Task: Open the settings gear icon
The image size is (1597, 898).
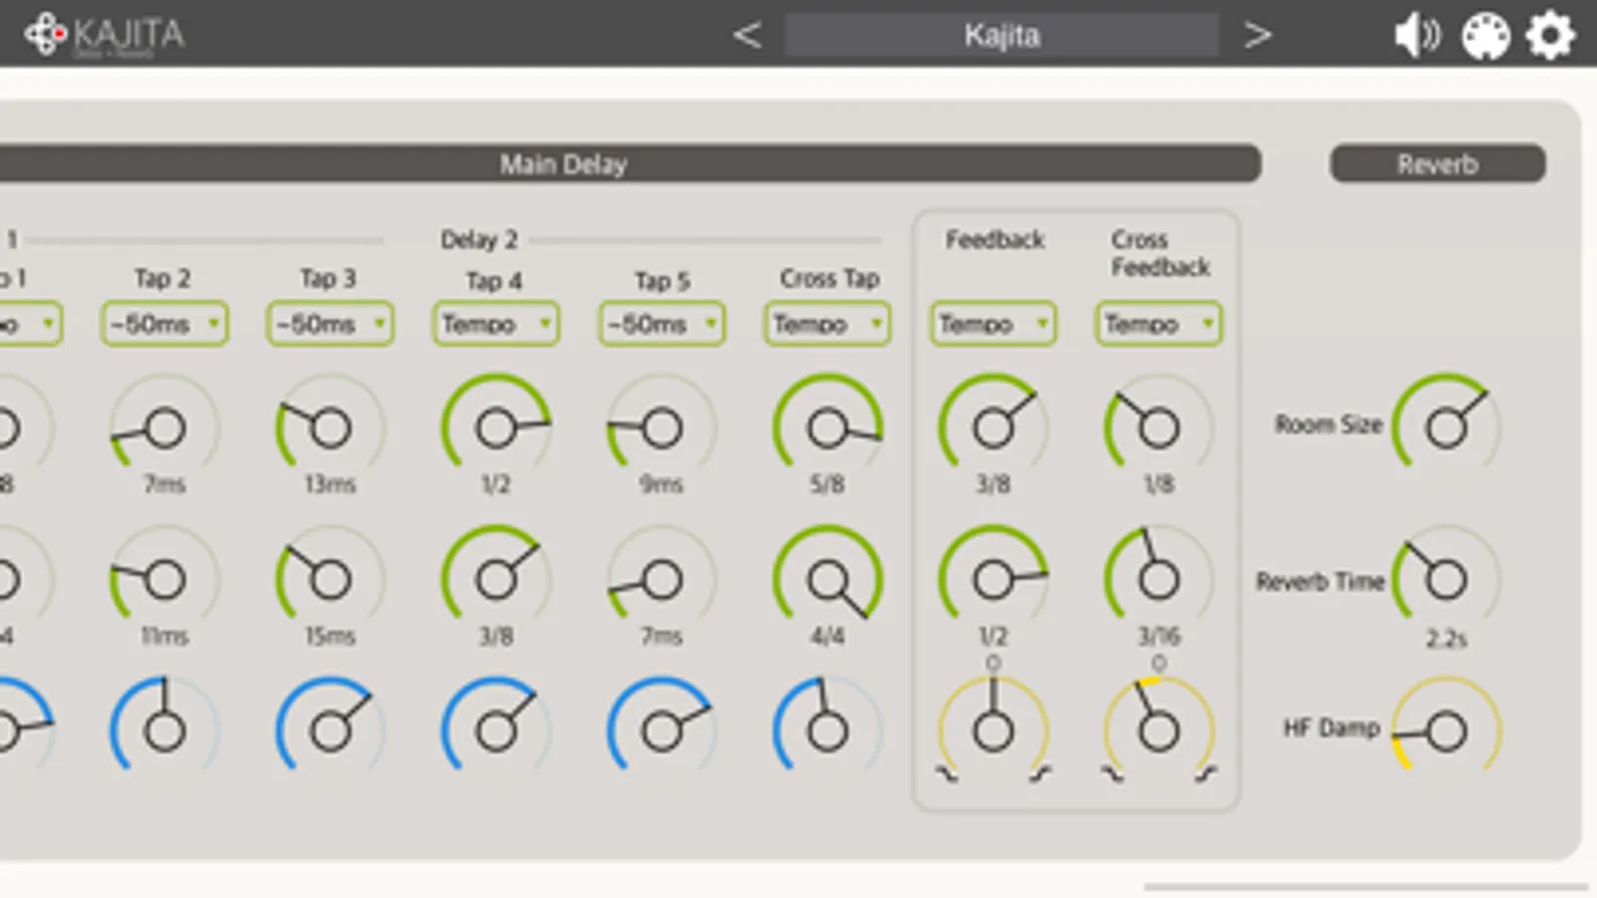Action: pos(1550,36)
